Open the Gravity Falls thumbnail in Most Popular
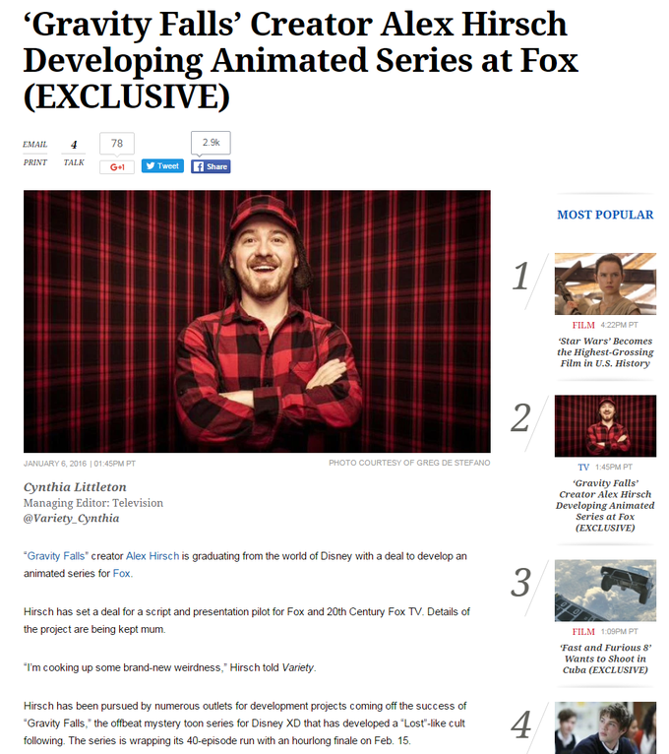The height and width of the screenshot is (754, 669). [605, 425]
